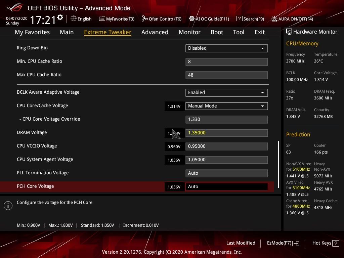Click CPU System Agent Voltage field
The height and width of the screenshot is (258, 344).
pyautogui.click(x=227, y=160)
